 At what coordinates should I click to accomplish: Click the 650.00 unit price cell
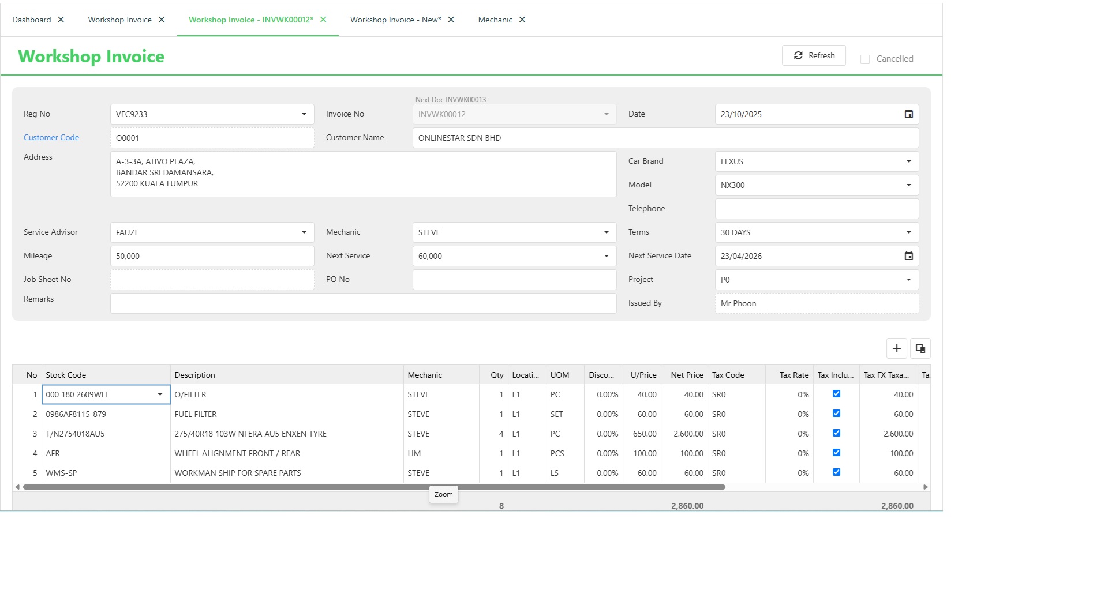(642, 434)
